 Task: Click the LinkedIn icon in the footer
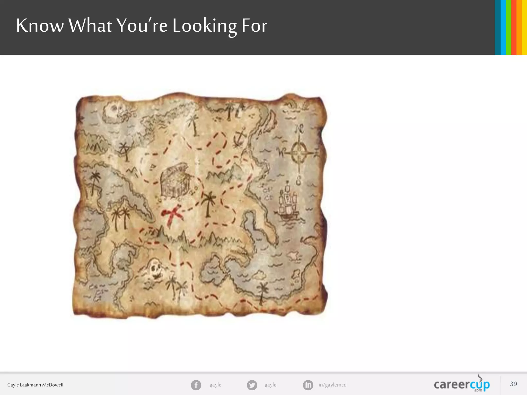coord(308,385)
